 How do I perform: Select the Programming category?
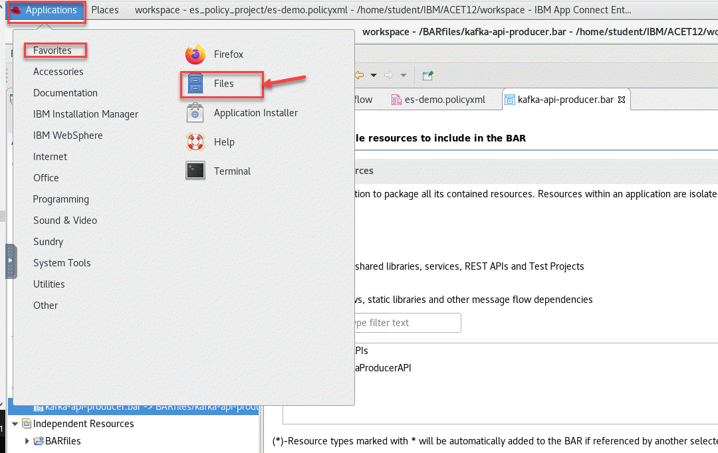coord(61,199)
